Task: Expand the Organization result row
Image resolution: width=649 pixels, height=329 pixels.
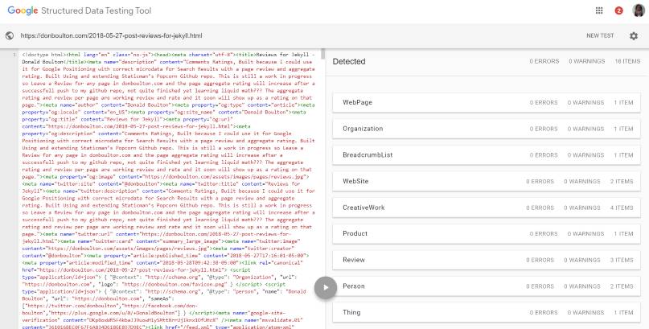Action: pyautogui.click(x=487, y=129)
